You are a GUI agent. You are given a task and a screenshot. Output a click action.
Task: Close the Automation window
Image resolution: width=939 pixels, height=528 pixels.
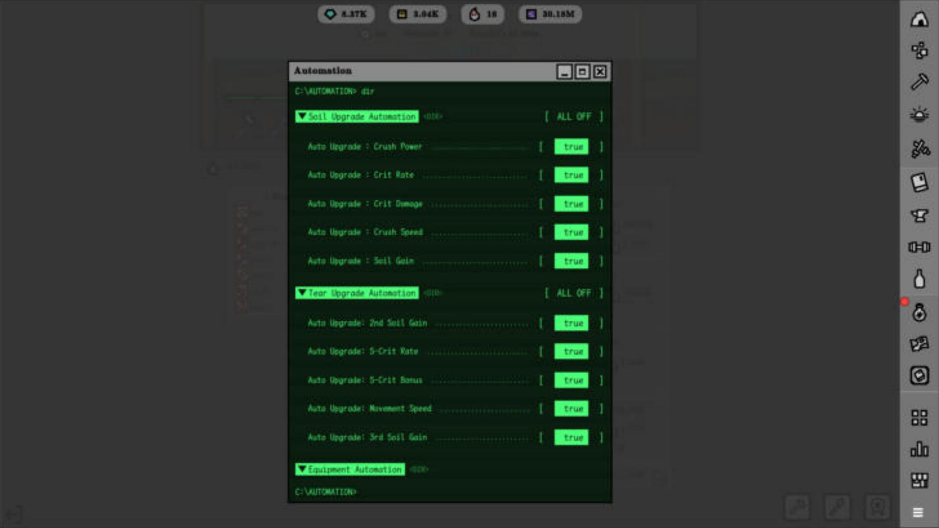pyautogui.click(x=600, y=72)
